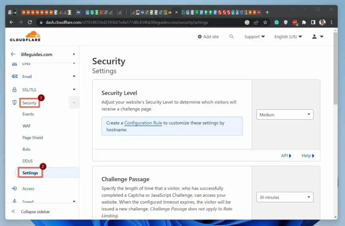Open Chrome three-dot menu
Viewport: 345px width, 226px height.
332,22
